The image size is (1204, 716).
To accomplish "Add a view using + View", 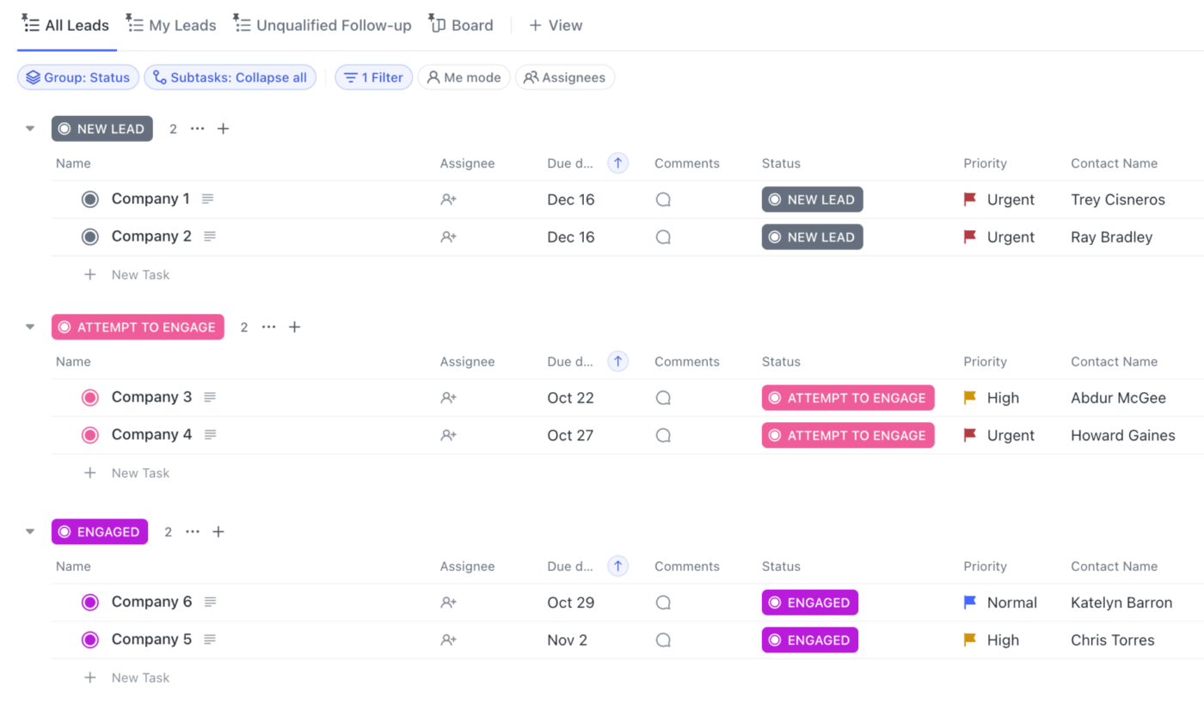I will click(x=555, y=25).
